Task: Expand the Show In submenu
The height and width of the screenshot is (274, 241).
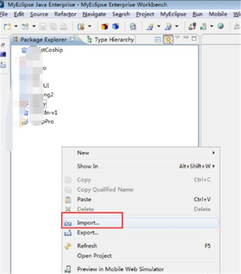Action: click(x=214, y=166)
